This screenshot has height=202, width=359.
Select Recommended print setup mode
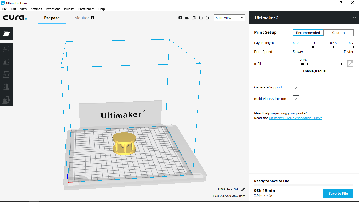coord(308,33)
